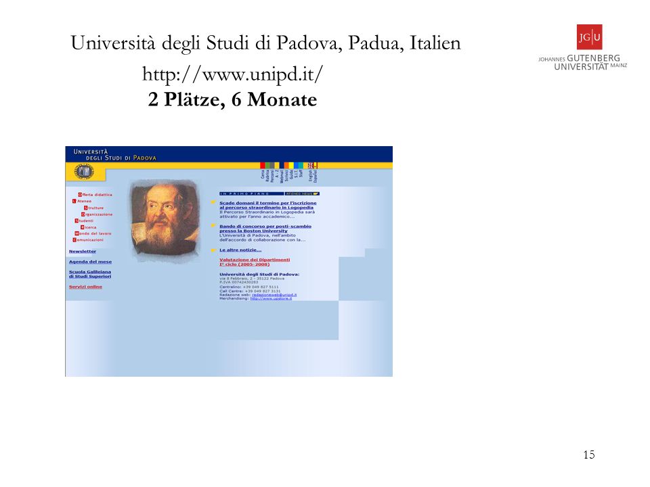Open the Agenda del mese link
Screen dimensions: 650x487
pyautogui.click(x=90, y=262)
